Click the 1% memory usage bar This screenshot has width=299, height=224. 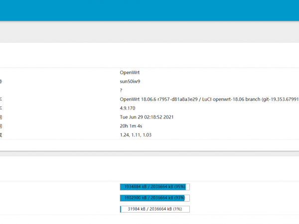[x=154, y=209]
